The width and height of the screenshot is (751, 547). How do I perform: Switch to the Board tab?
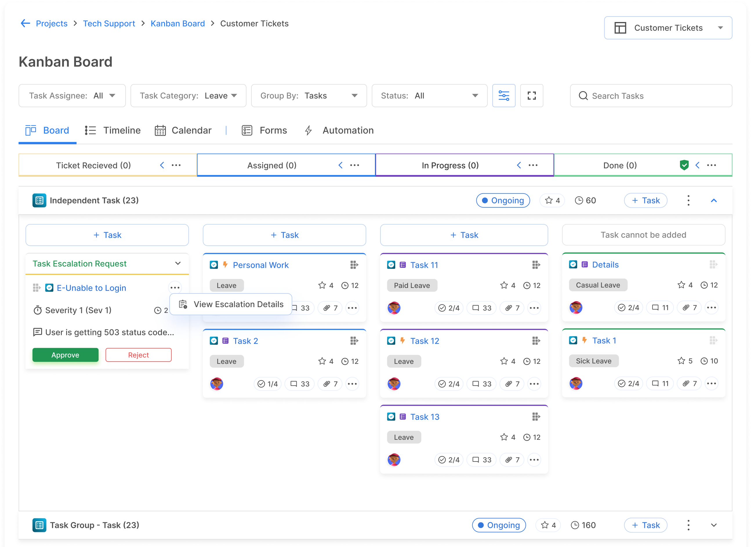click(x=47, y=130)
